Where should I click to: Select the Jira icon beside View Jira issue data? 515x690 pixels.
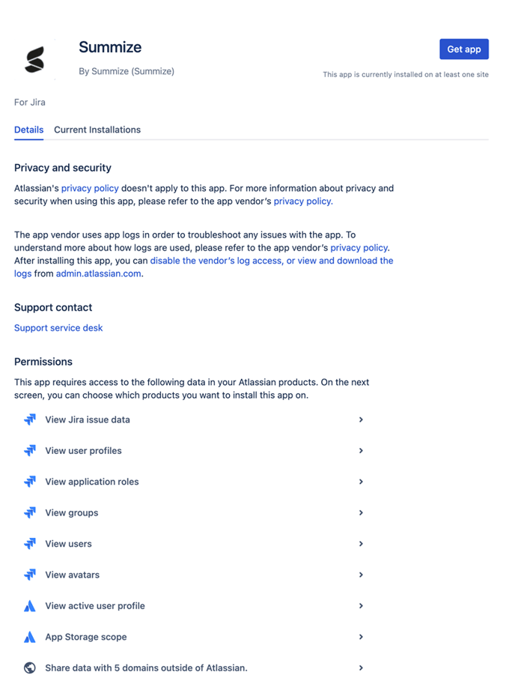pos(30,420)
